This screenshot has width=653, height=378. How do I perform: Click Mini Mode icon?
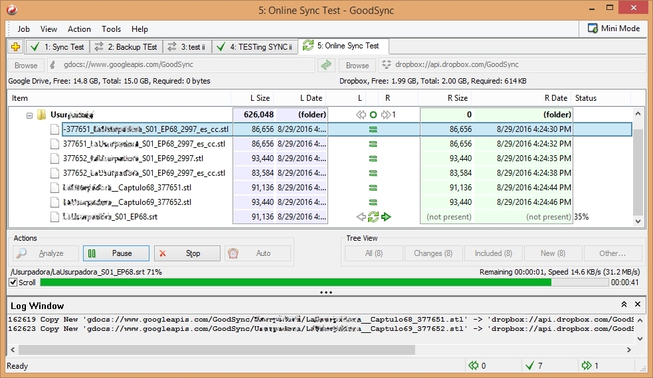[x=592, y=29]
